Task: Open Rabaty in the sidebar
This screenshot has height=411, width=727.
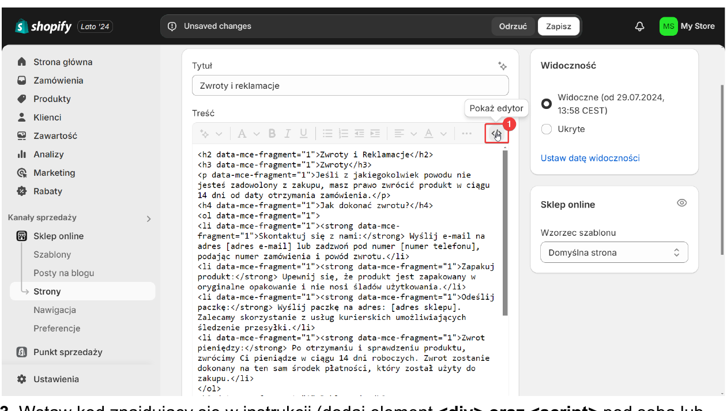Action: (48, 191)
